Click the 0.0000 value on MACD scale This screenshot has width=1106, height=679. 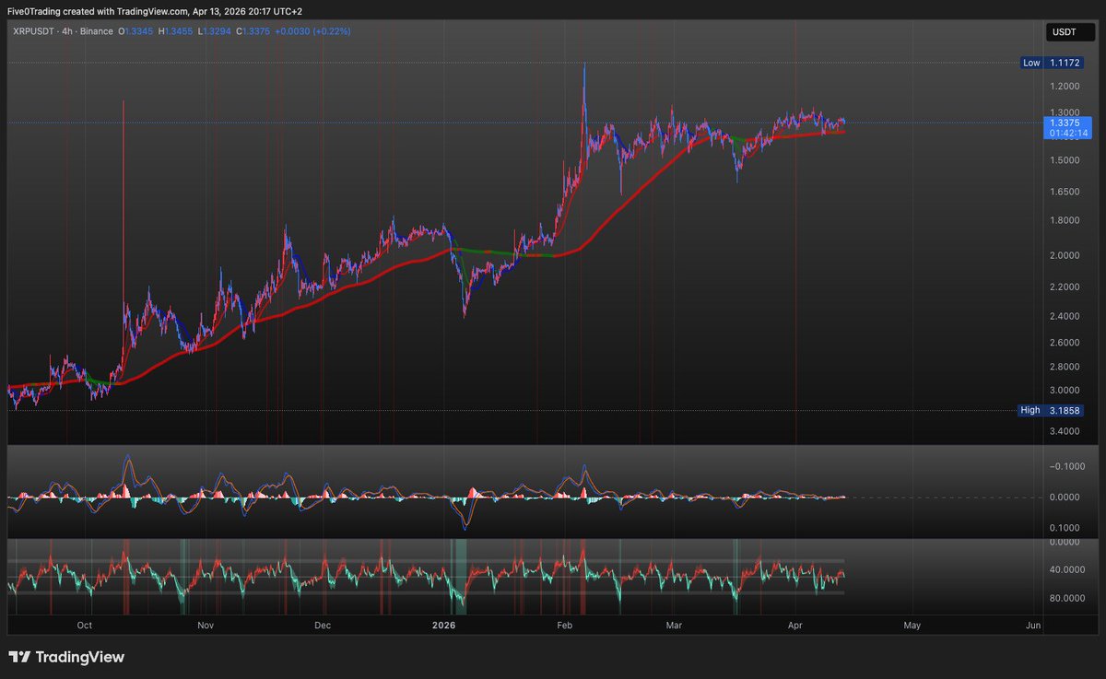[x=1065, y=498]
